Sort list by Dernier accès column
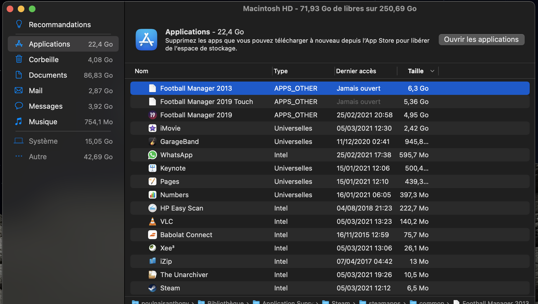 click(x=356, y=71)
